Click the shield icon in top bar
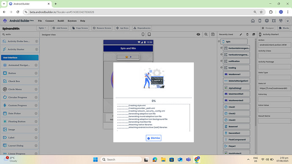Screen dimensions: 292x164 [267, 21]
